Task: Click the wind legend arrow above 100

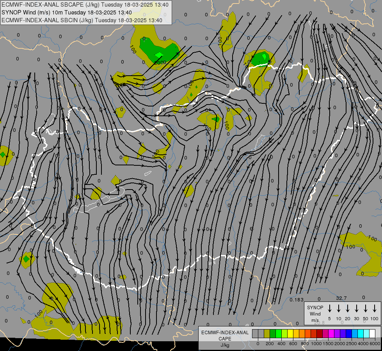Action: tap(375, 308)
